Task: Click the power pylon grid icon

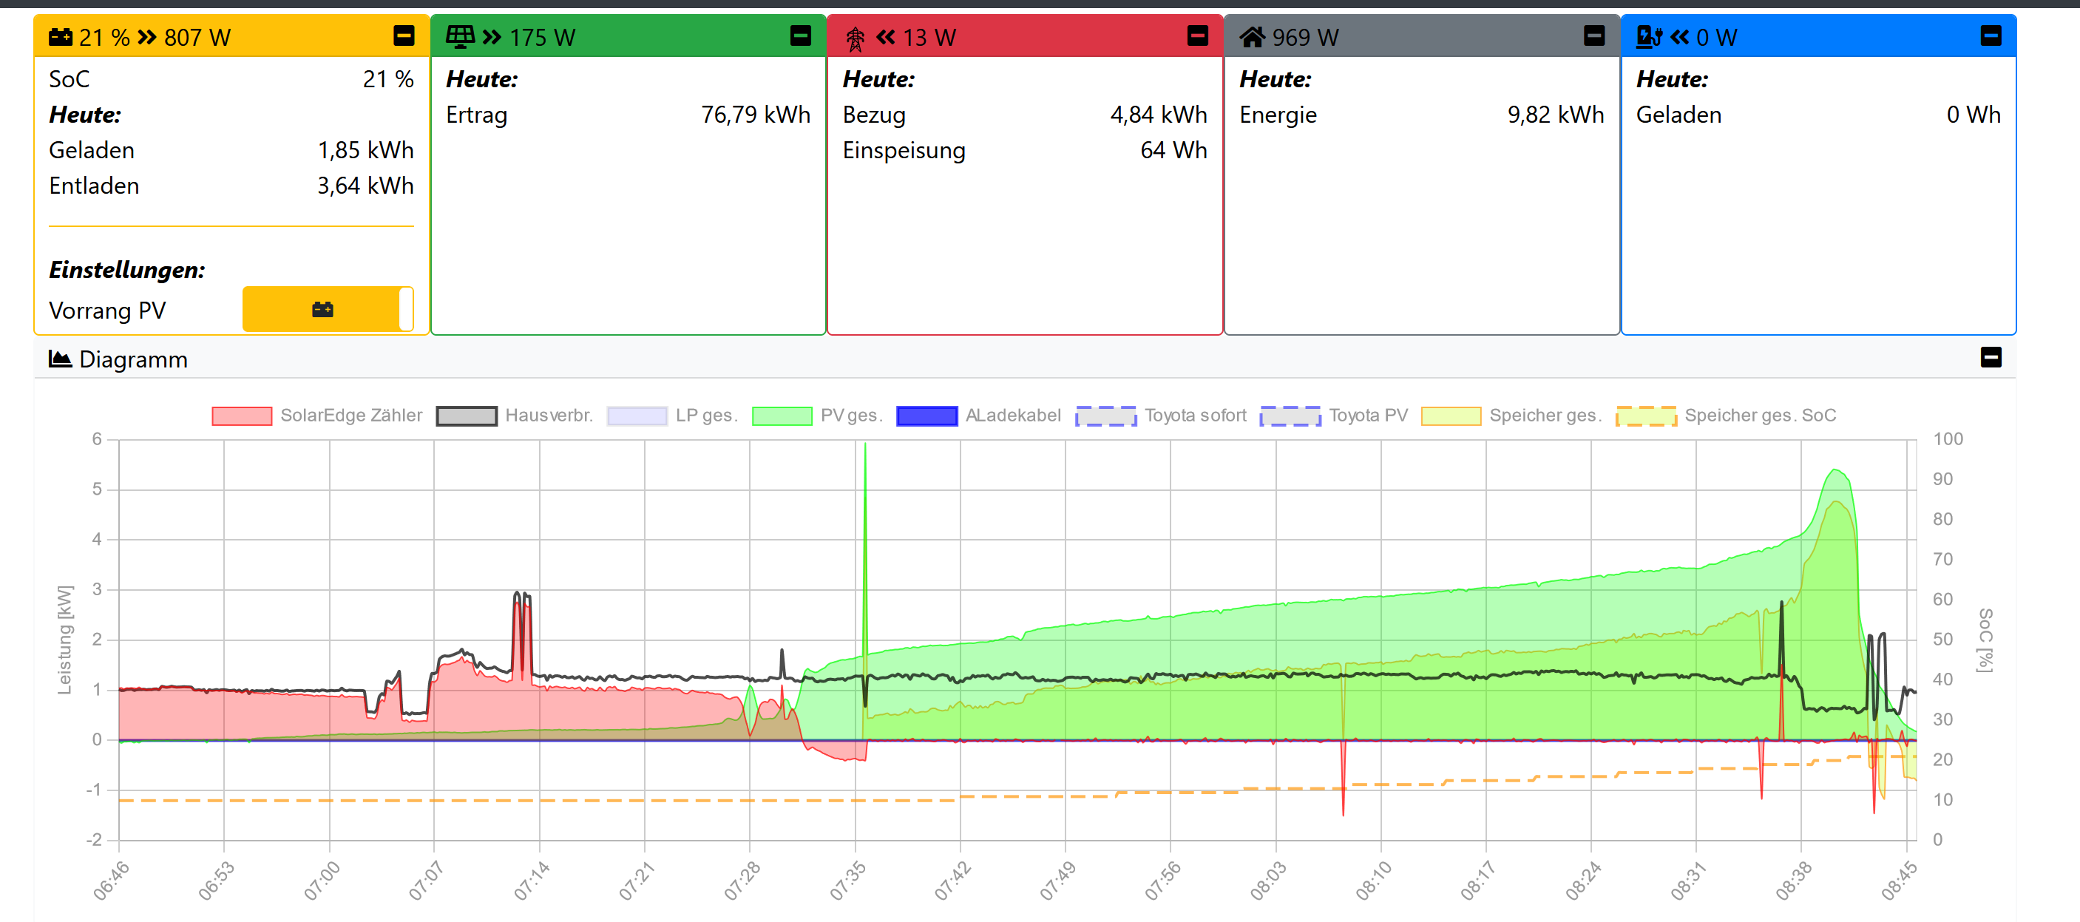Action: (855, 38)
